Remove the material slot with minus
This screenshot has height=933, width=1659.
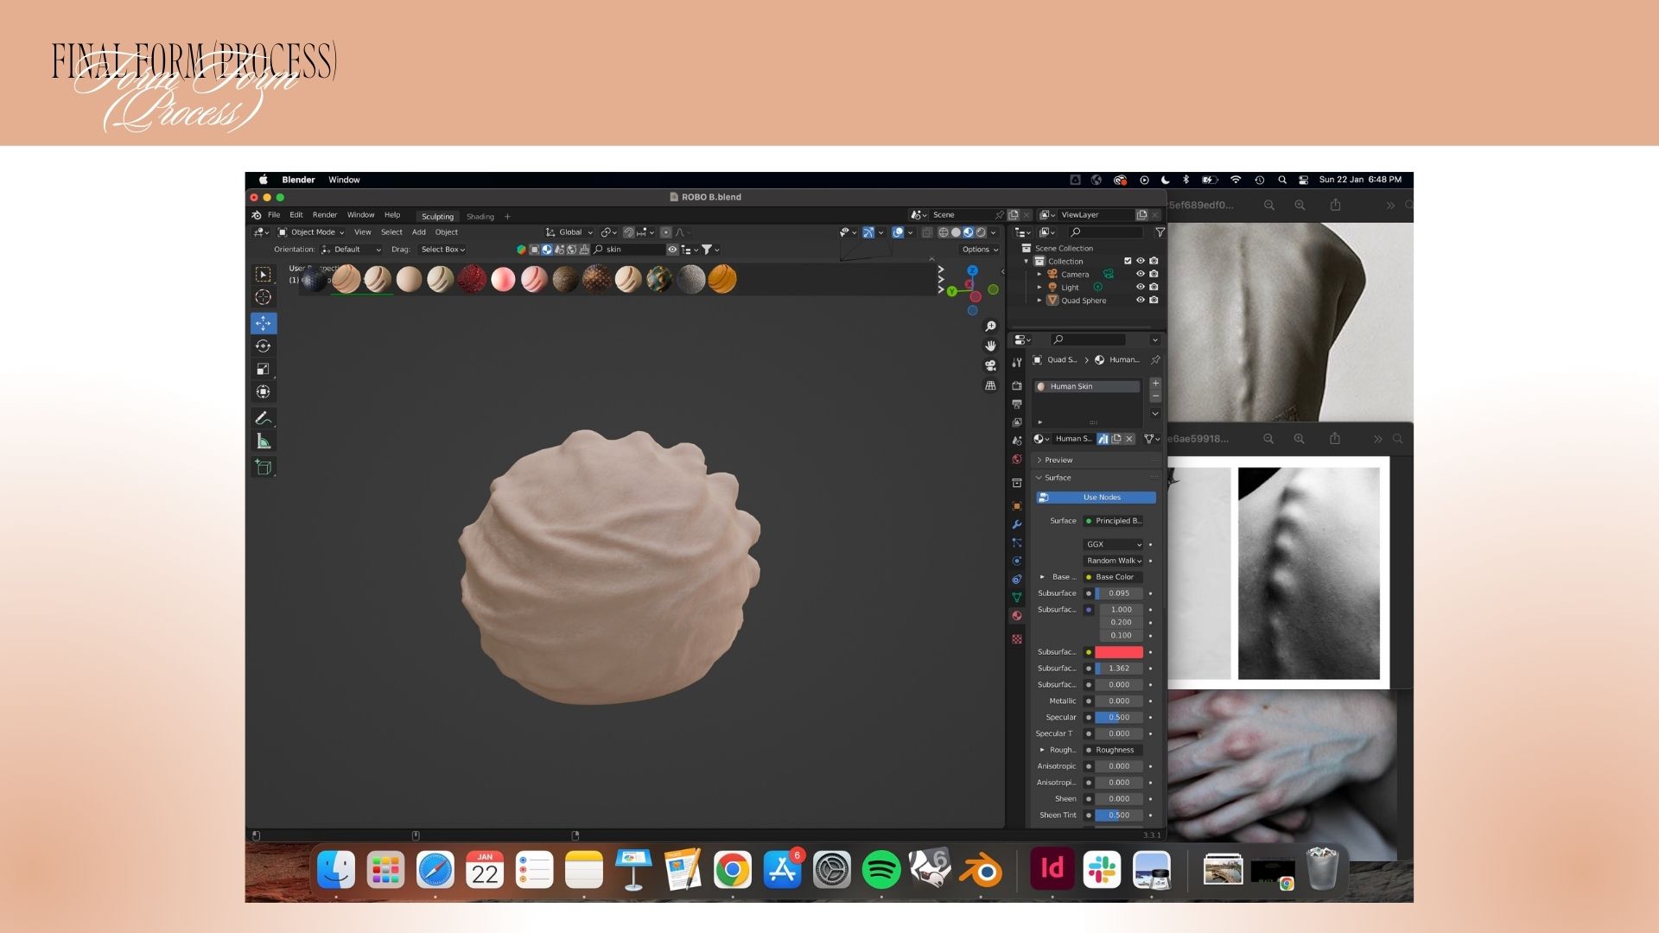pyautogui.click(x=1155, y=397)
